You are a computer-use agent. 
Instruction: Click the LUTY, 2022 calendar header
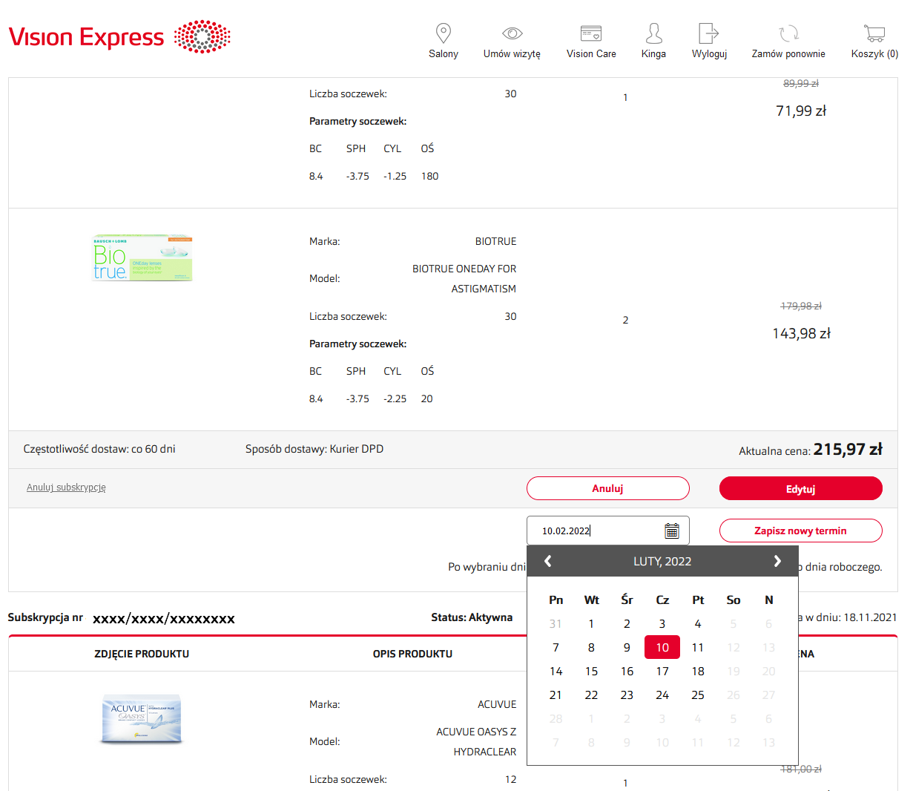point(662,562)
